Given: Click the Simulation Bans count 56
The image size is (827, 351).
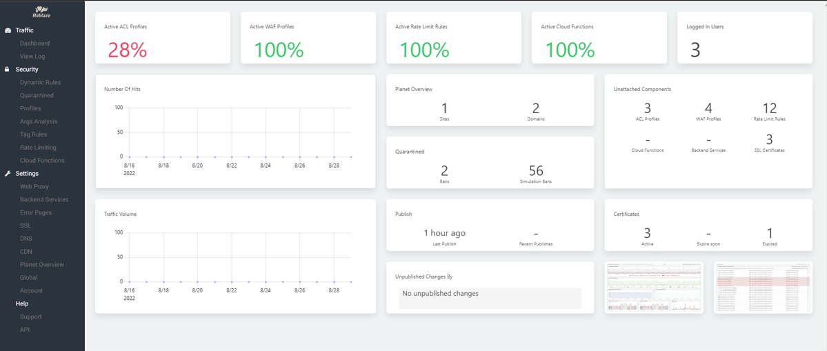Looking at the screenshot, I should [x=536, y=171].
